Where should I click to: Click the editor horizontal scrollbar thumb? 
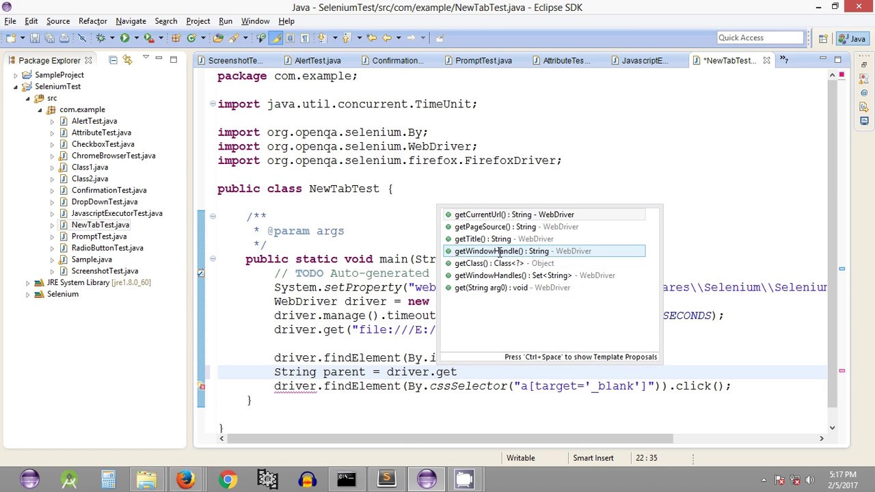coord(450,439)
